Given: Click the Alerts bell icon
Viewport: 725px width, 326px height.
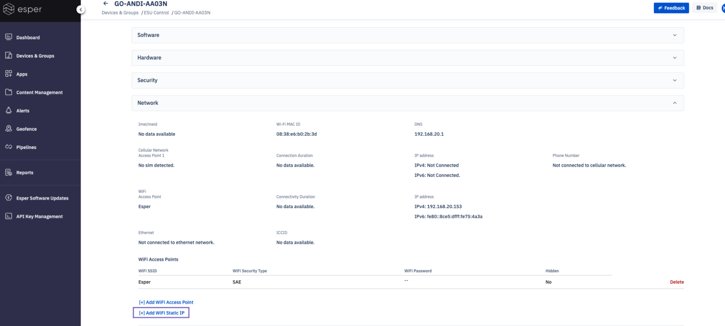Looking at the screenshot, I should click(x=9, y=110).
